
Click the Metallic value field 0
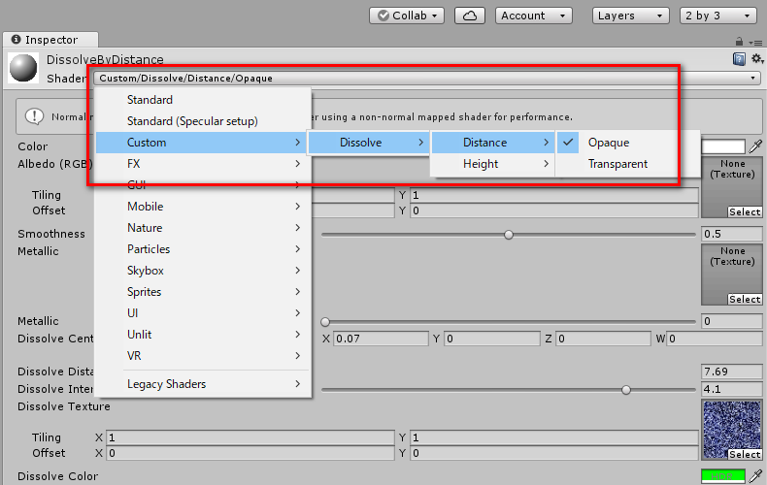tap(732, 321)
